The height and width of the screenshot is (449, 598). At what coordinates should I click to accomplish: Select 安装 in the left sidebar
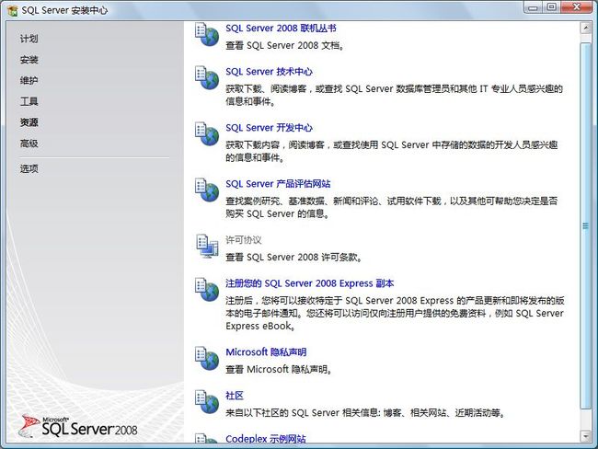[29, 60]
